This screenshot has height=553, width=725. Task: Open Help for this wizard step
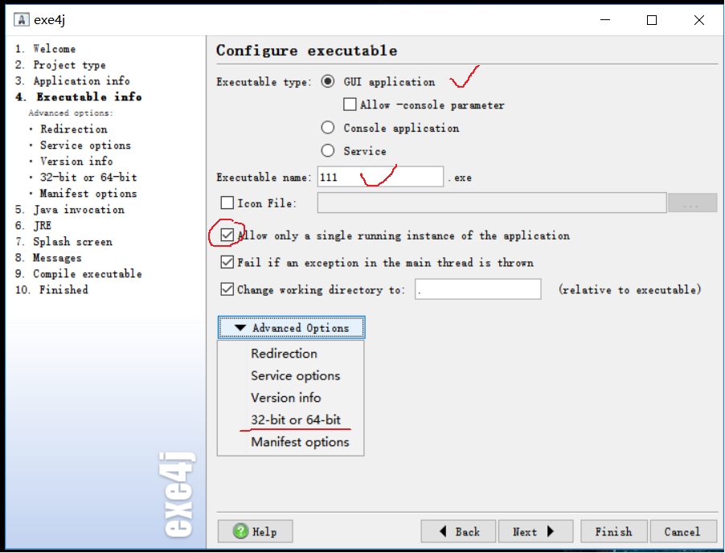tap(256, 530)
